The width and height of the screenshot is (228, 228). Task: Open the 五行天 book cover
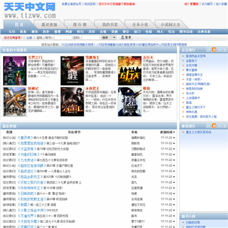pyautogui.click(x=130, y=71)
